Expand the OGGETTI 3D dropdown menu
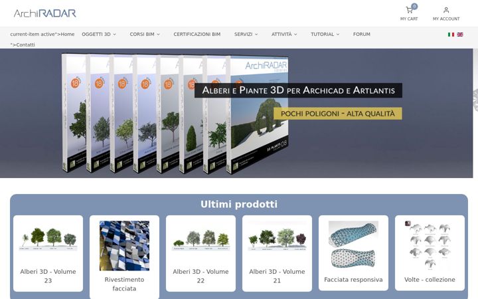The width and height of the screenshot is (478, 299). click(99, 34)
